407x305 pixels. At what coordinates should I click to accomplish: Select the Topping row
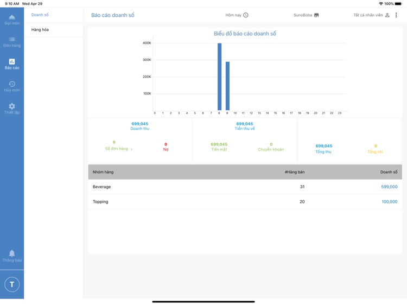pos(245,201)
